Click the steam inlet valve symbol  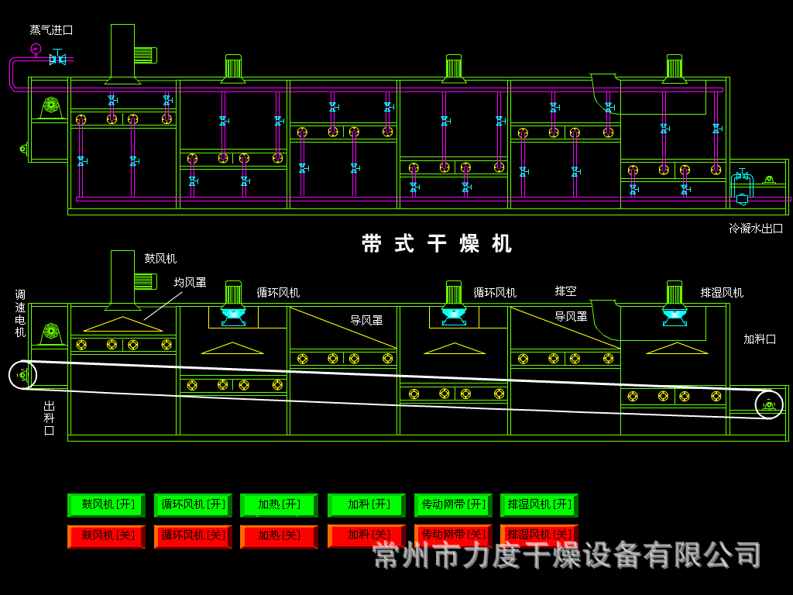click(x=57, y=59)
